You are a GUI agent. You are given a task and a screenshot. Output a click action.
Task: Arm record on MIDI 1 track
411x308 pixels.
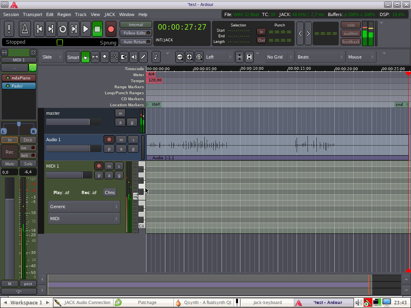[x=99, y=166]
